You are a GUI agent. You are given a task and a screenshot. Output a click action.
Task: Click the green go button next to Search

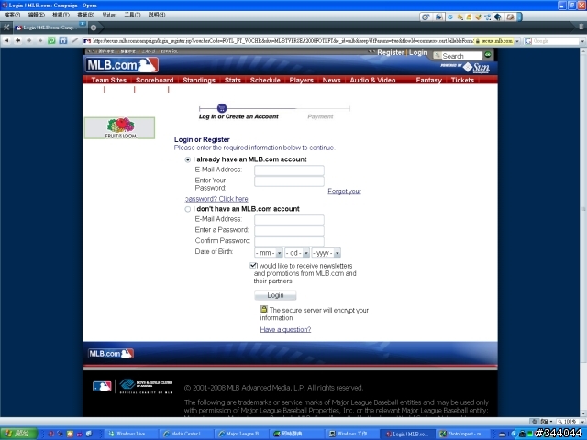tap(487, 55)
